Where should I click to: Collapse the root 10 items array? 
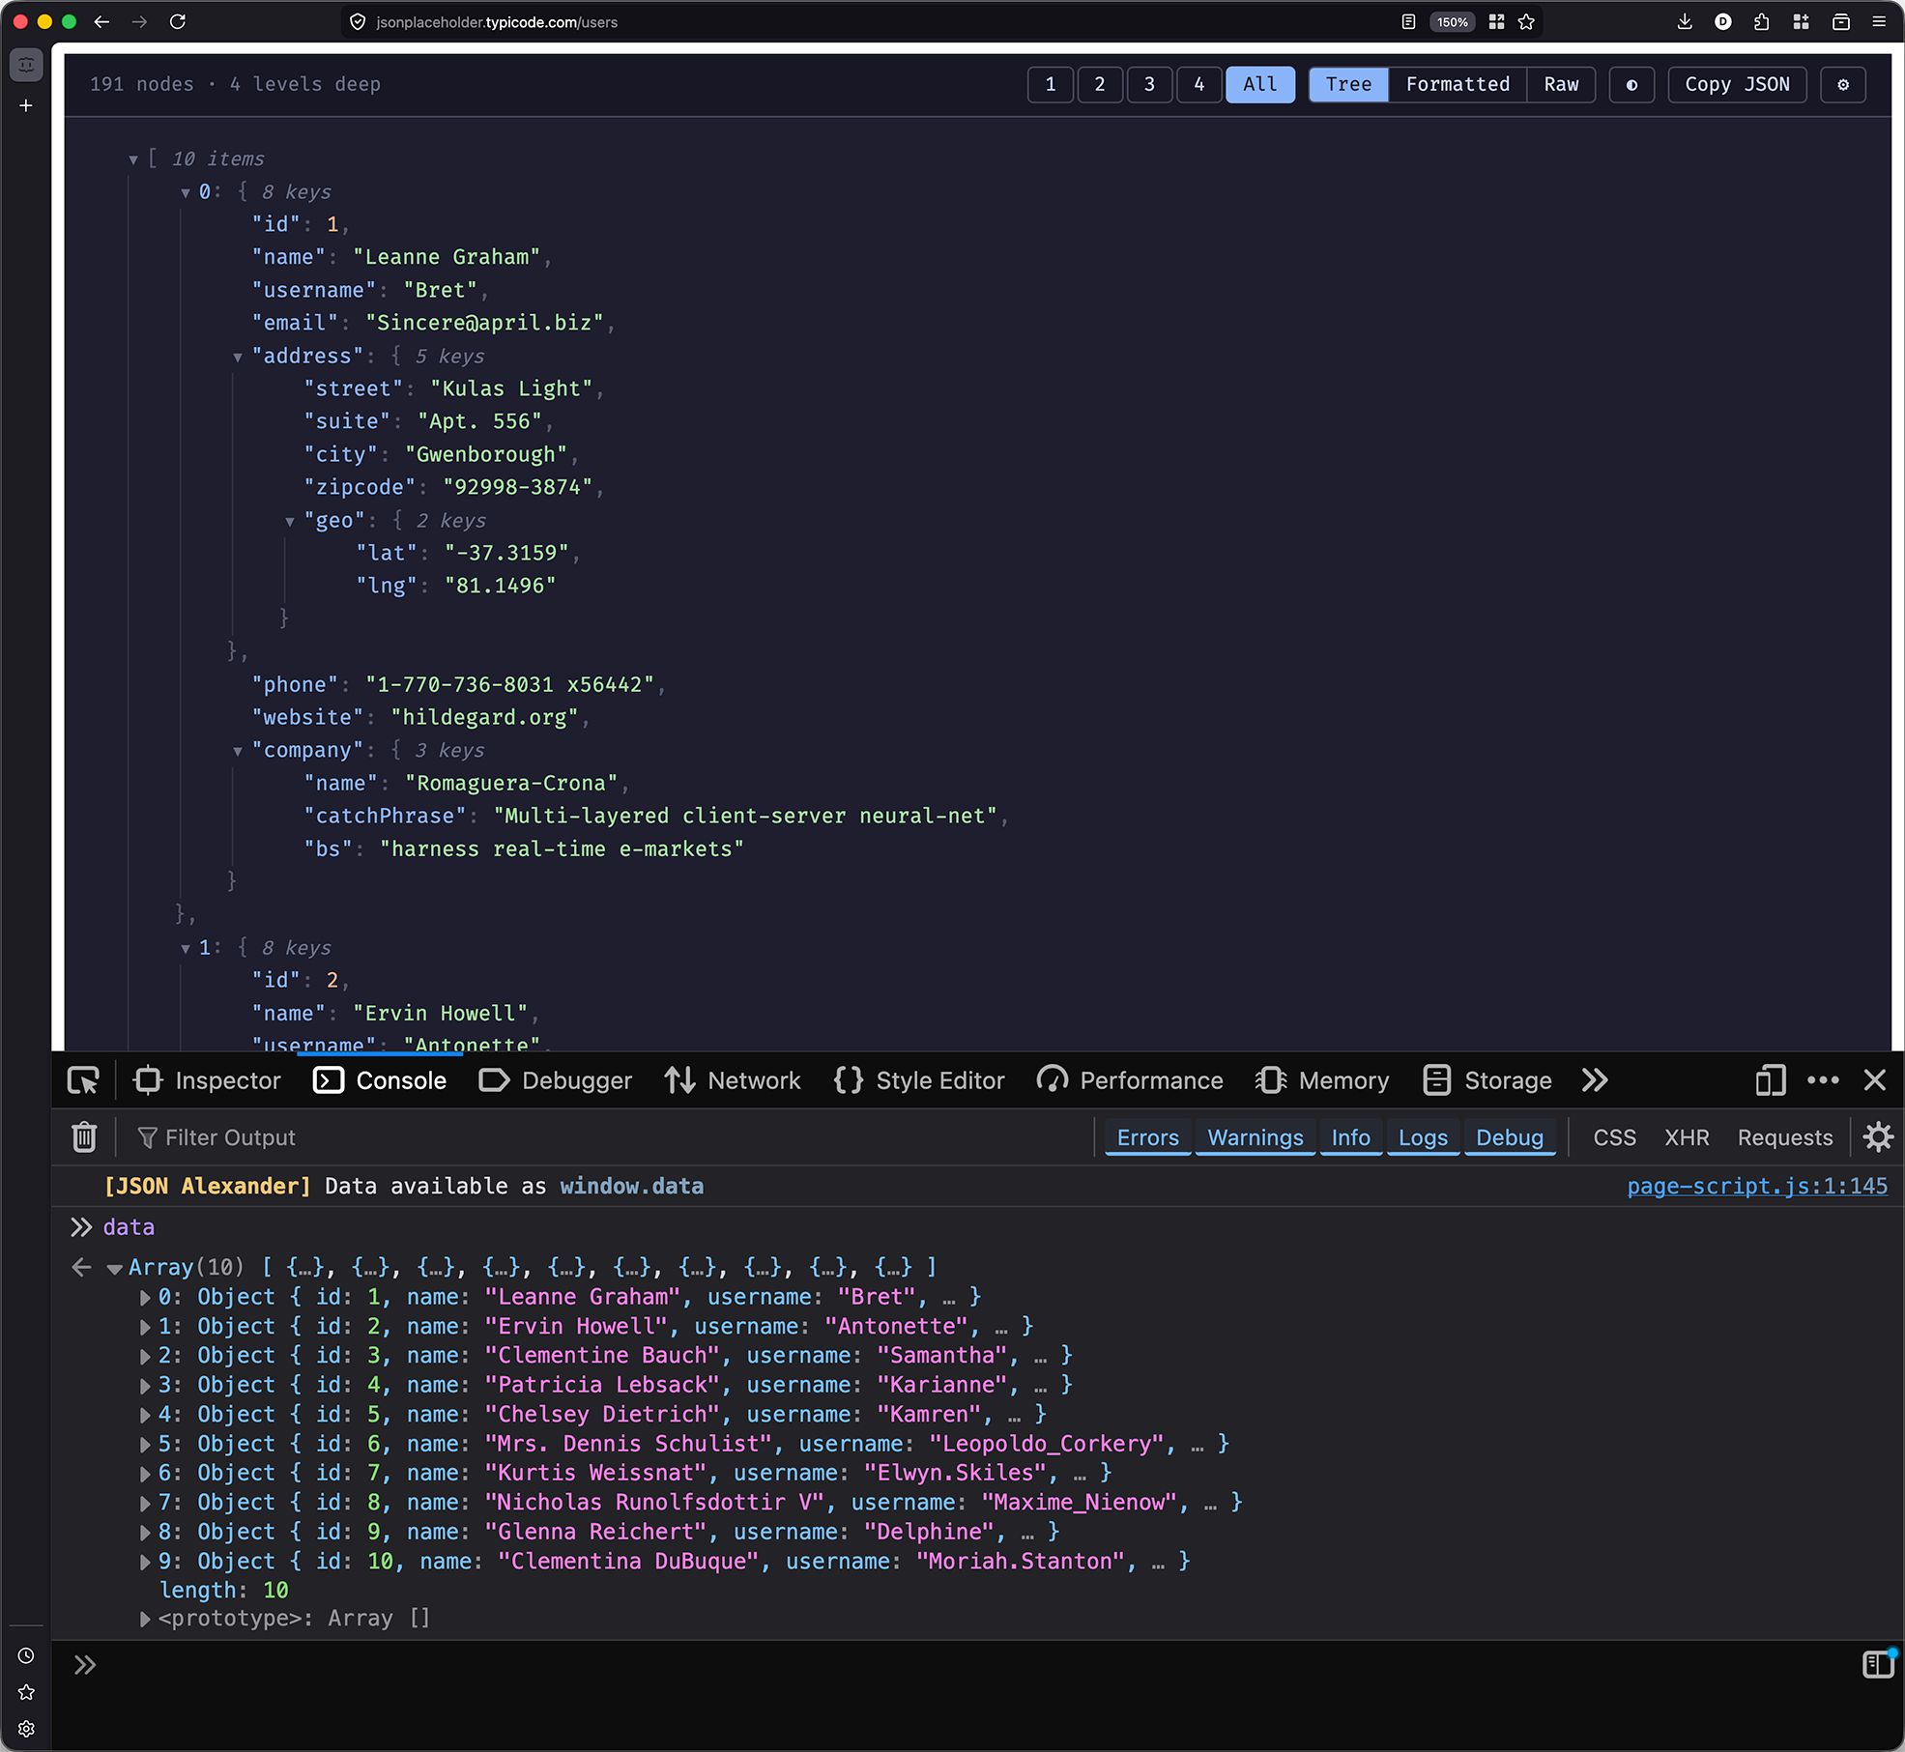133,159
